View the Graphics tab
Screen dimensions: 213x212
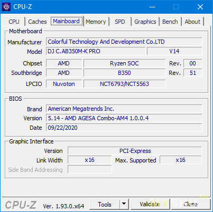pyautogui.click(x=145, y=22)
